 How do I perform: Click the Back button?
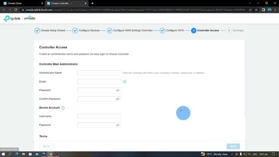(46, 147)
